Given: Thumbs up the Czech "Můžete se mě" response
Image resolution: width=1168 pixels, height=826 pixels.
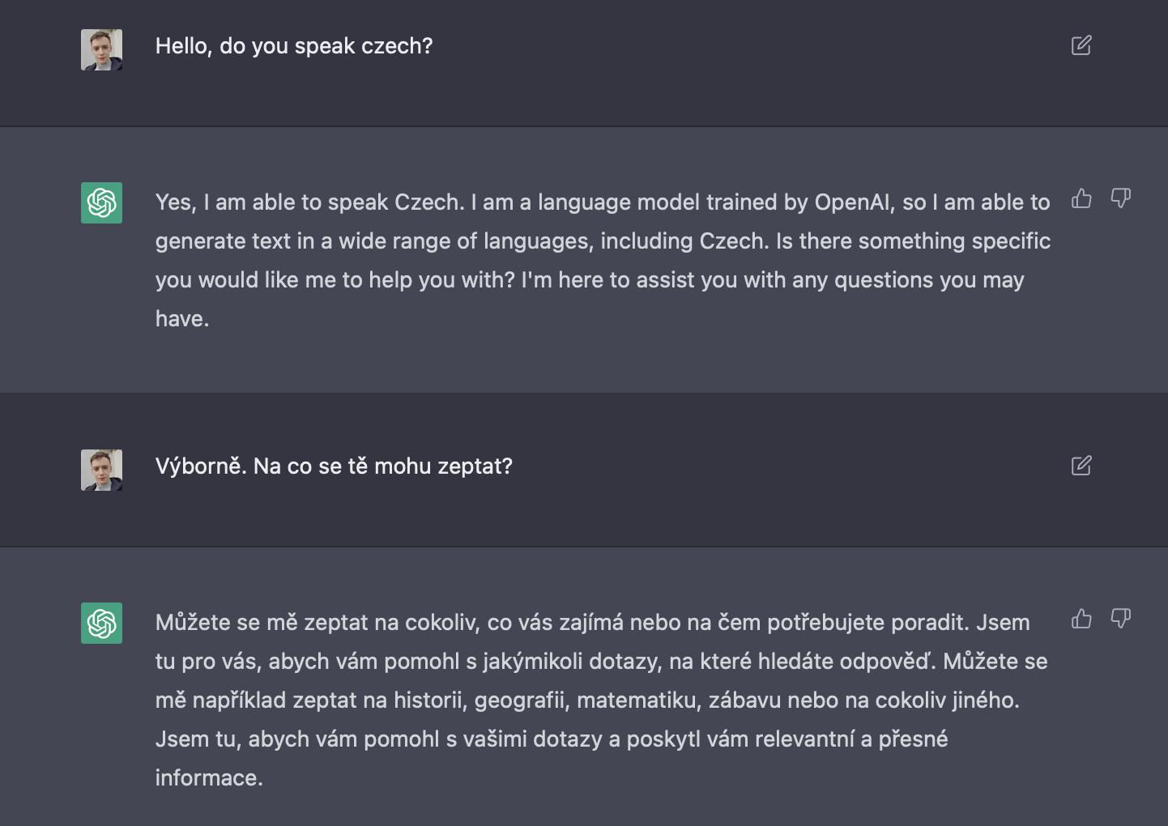Looking at the screenshot, I should click(x=1082, y=619).
